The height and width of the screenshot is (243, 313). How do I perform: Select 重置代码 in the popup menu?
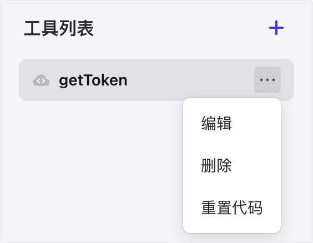pyautogui.click(x=232, y=207)
